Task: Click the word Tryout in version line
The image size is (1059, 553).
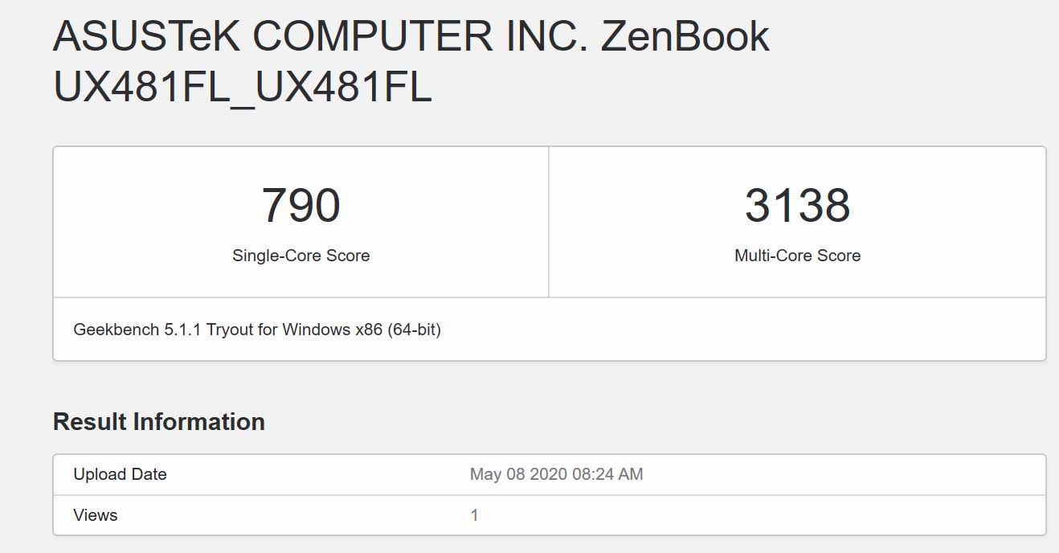Action: (x=231, y=330)
